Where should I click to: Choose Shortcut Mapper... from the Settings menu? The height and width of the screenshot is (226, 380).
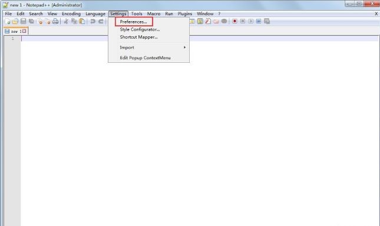(148, 37)
